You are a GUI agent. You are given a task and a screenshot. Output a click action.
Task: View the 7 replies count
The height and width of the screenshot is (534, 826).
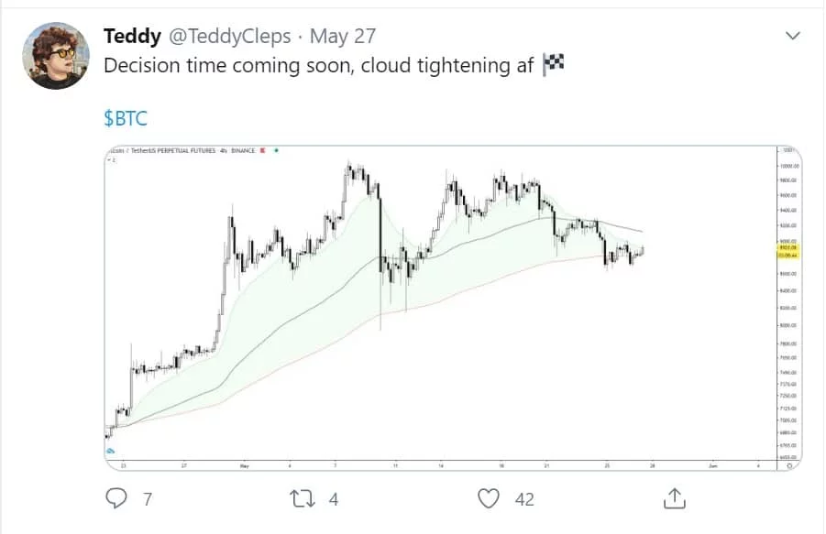pos(148,499)
